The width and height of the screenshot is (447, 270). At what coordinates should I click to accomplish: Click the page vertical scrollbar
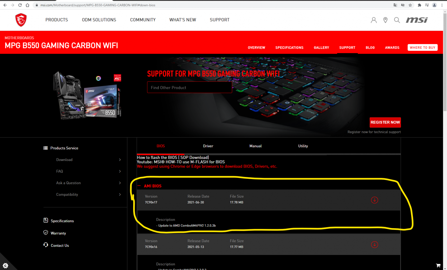[x=445, y=62]
